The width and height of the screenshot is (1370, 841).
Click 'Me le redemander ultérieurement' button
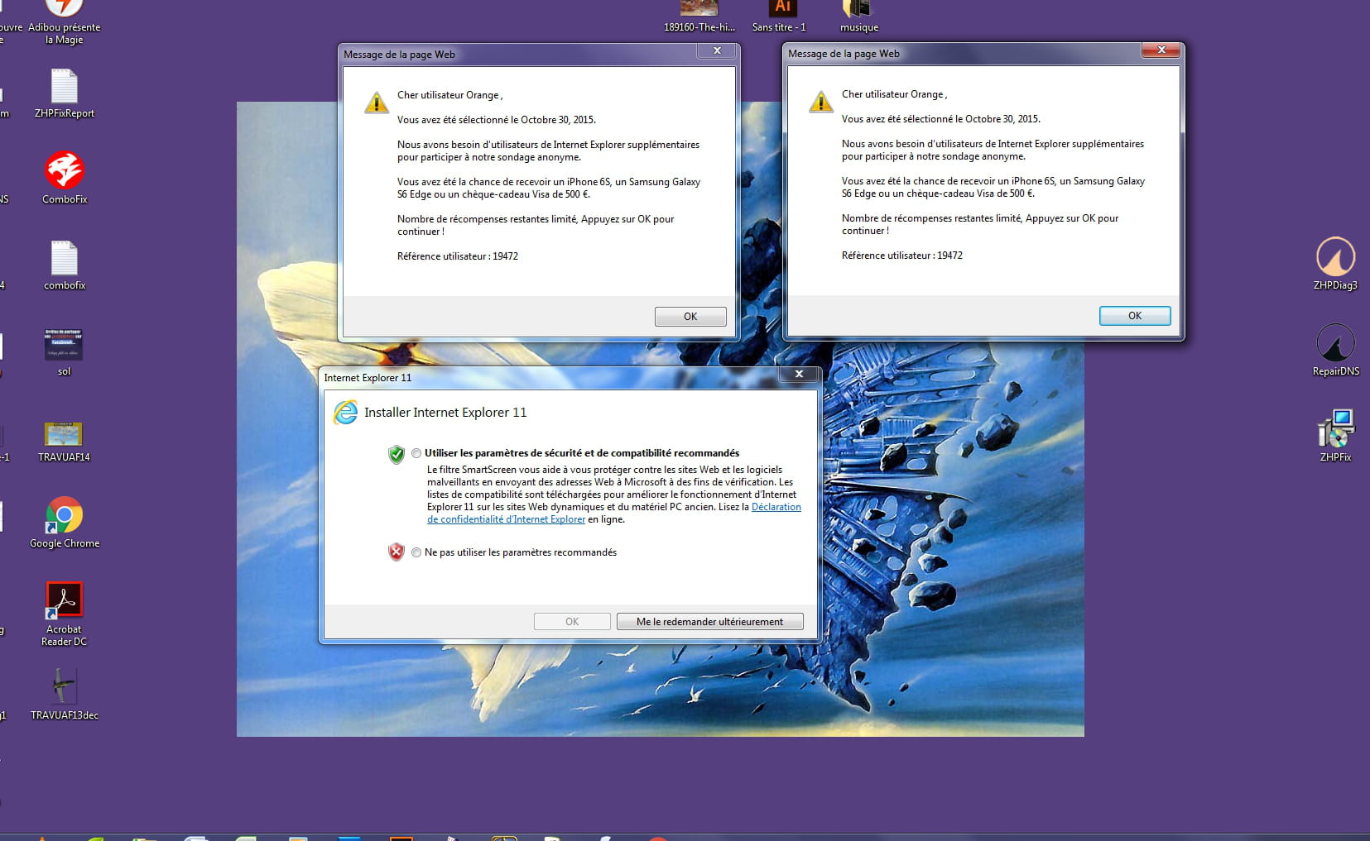[x=709, y=622]
